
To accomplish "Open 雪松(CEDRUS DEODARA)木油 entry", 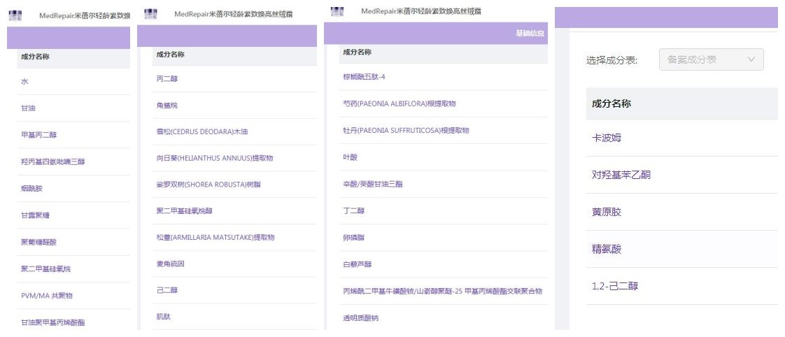I will click(x=200, y=131).
